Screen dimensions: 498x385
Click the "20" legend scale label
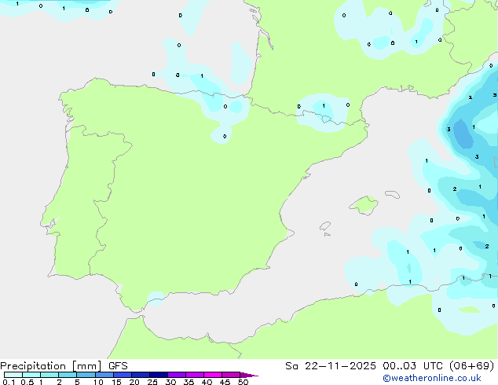coord(134,382)
